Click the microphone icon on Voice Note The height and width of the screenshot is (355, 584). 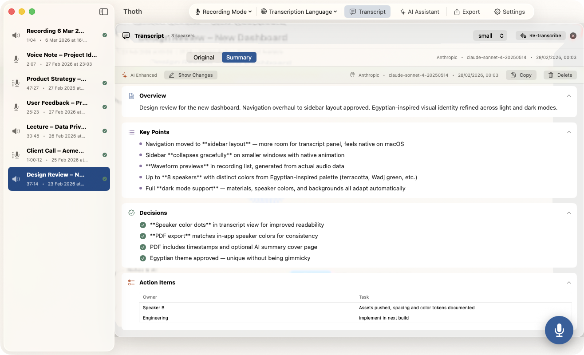pyautogui.click(x=16, y=59)
